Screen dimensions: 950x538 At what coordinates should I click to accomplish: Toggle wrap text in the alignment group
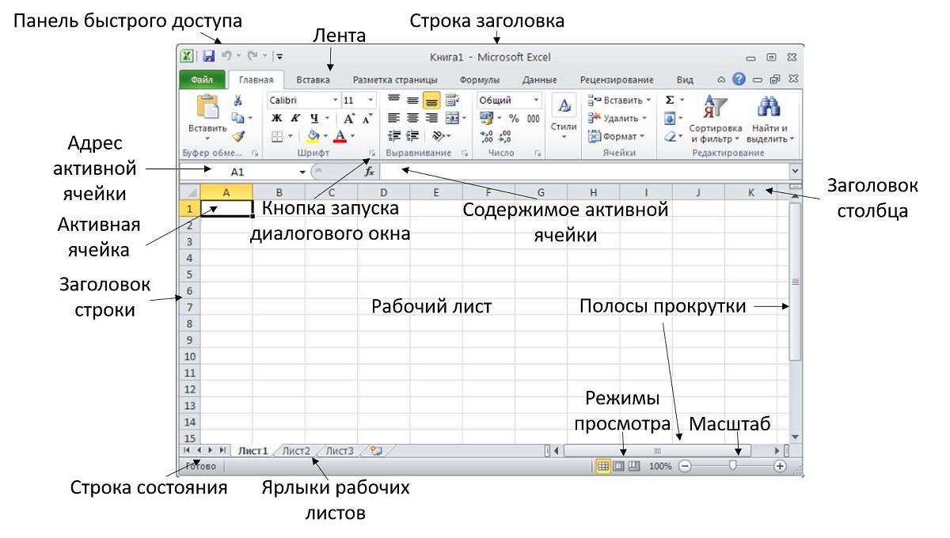coord(451,100)
